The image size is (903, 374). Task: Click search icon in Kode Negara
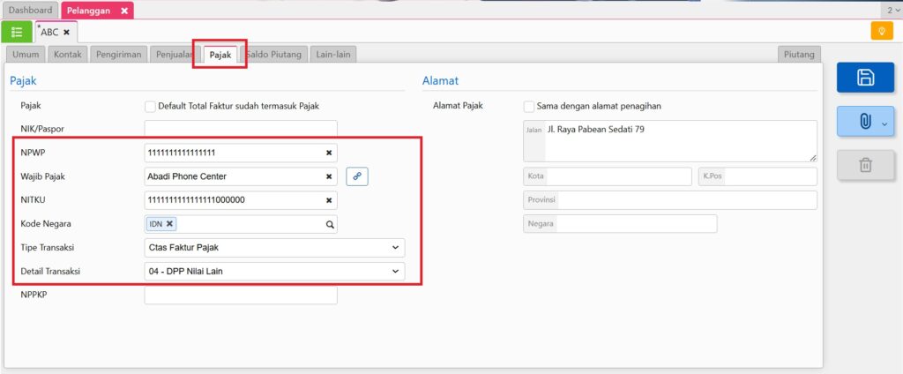[x=330, y=224]
